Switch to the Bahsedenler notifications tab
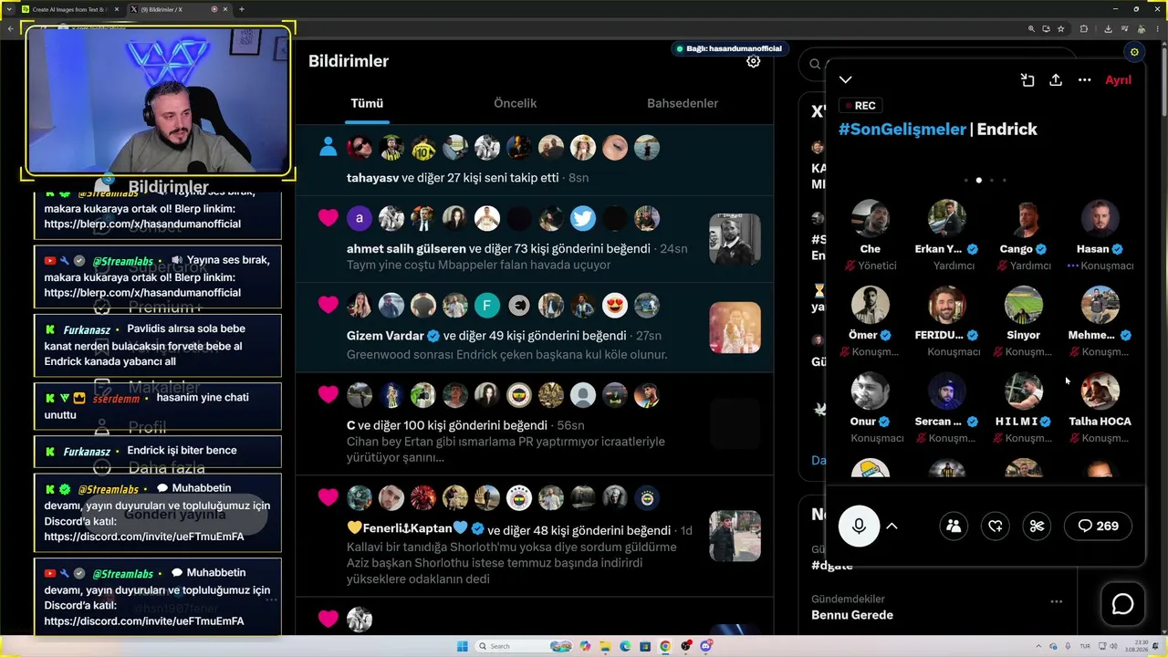The width and height of the screenshot is (1168, 657). click(x=683, y=103)
